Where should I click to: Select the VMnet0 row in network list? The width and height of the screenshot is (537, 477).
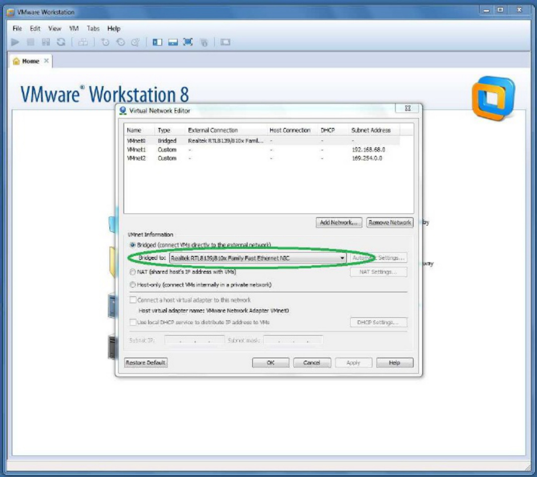(x=263, y=141)
